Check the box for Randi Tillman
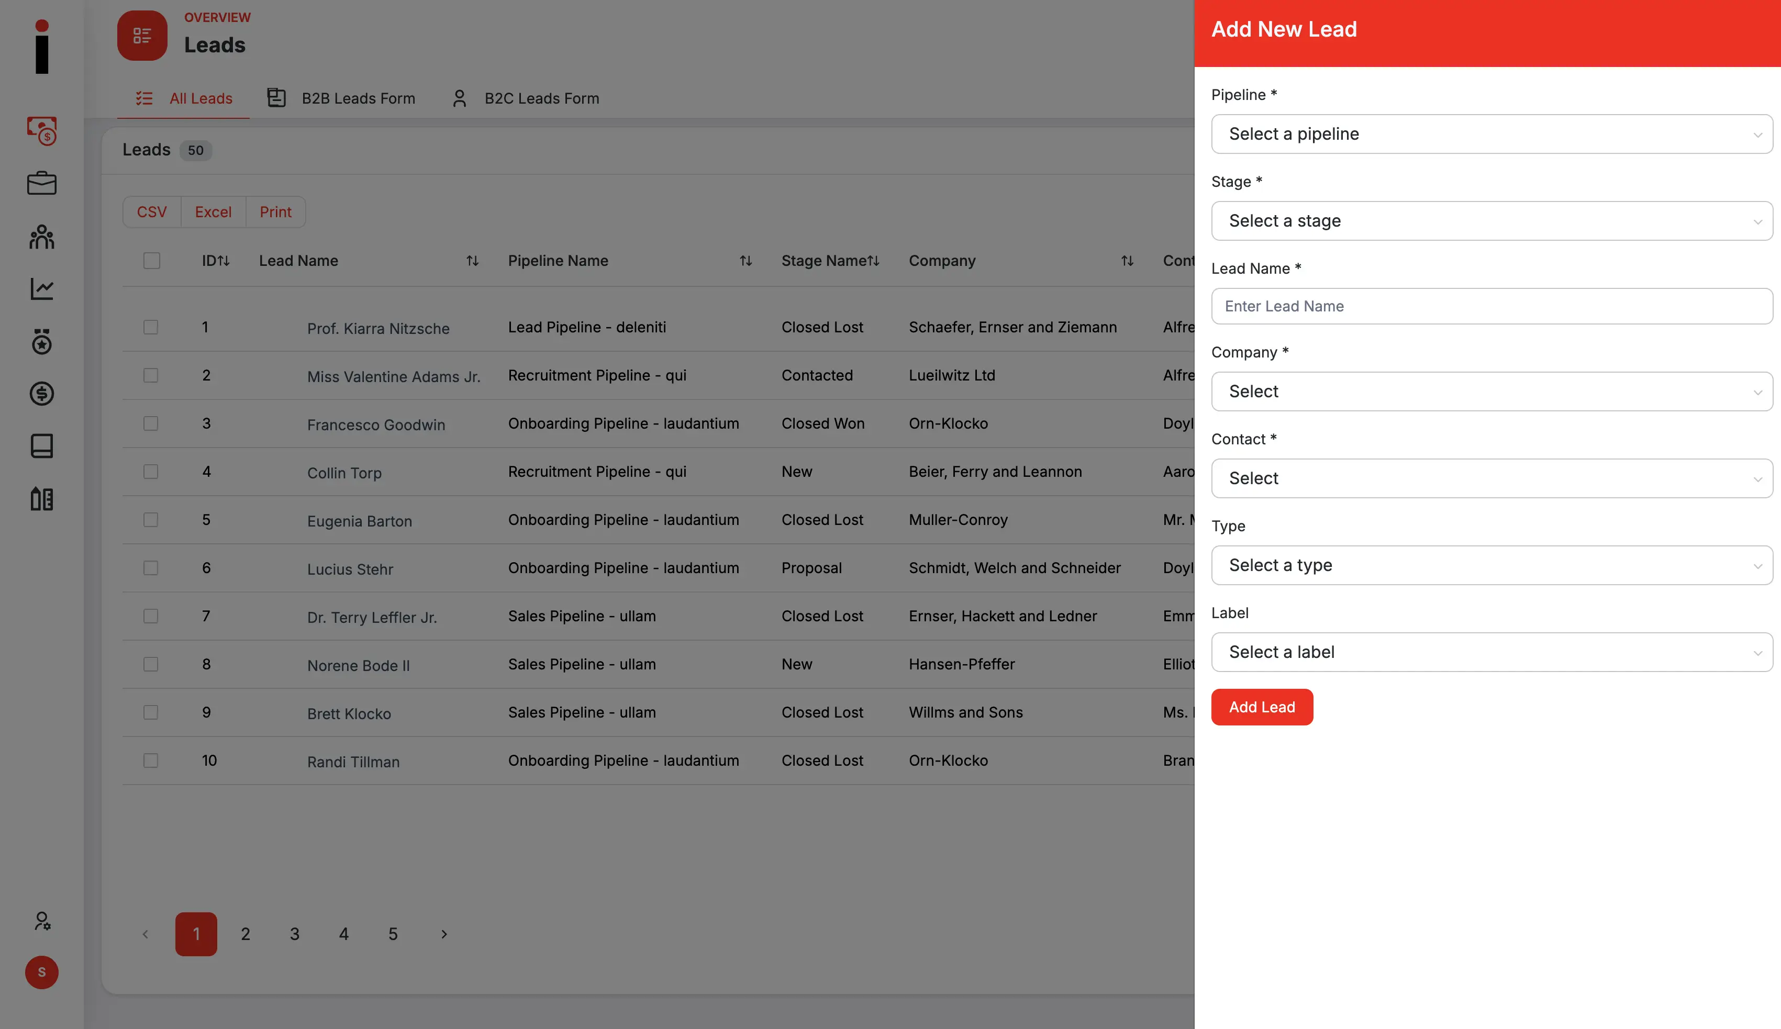 151,760
